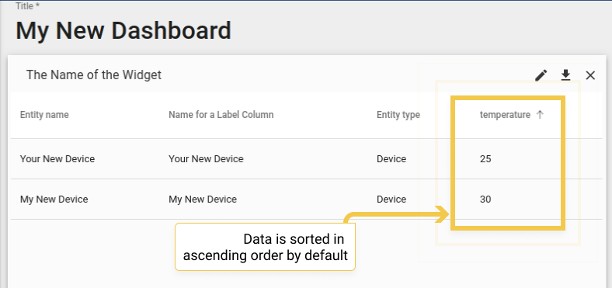Click My New Device label column cell
612x288 pixels.
coord(203,200)
